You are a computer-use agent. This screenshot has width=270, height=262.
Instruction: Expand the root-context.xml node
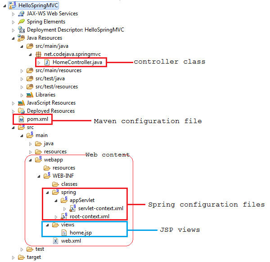pos(56,217)
